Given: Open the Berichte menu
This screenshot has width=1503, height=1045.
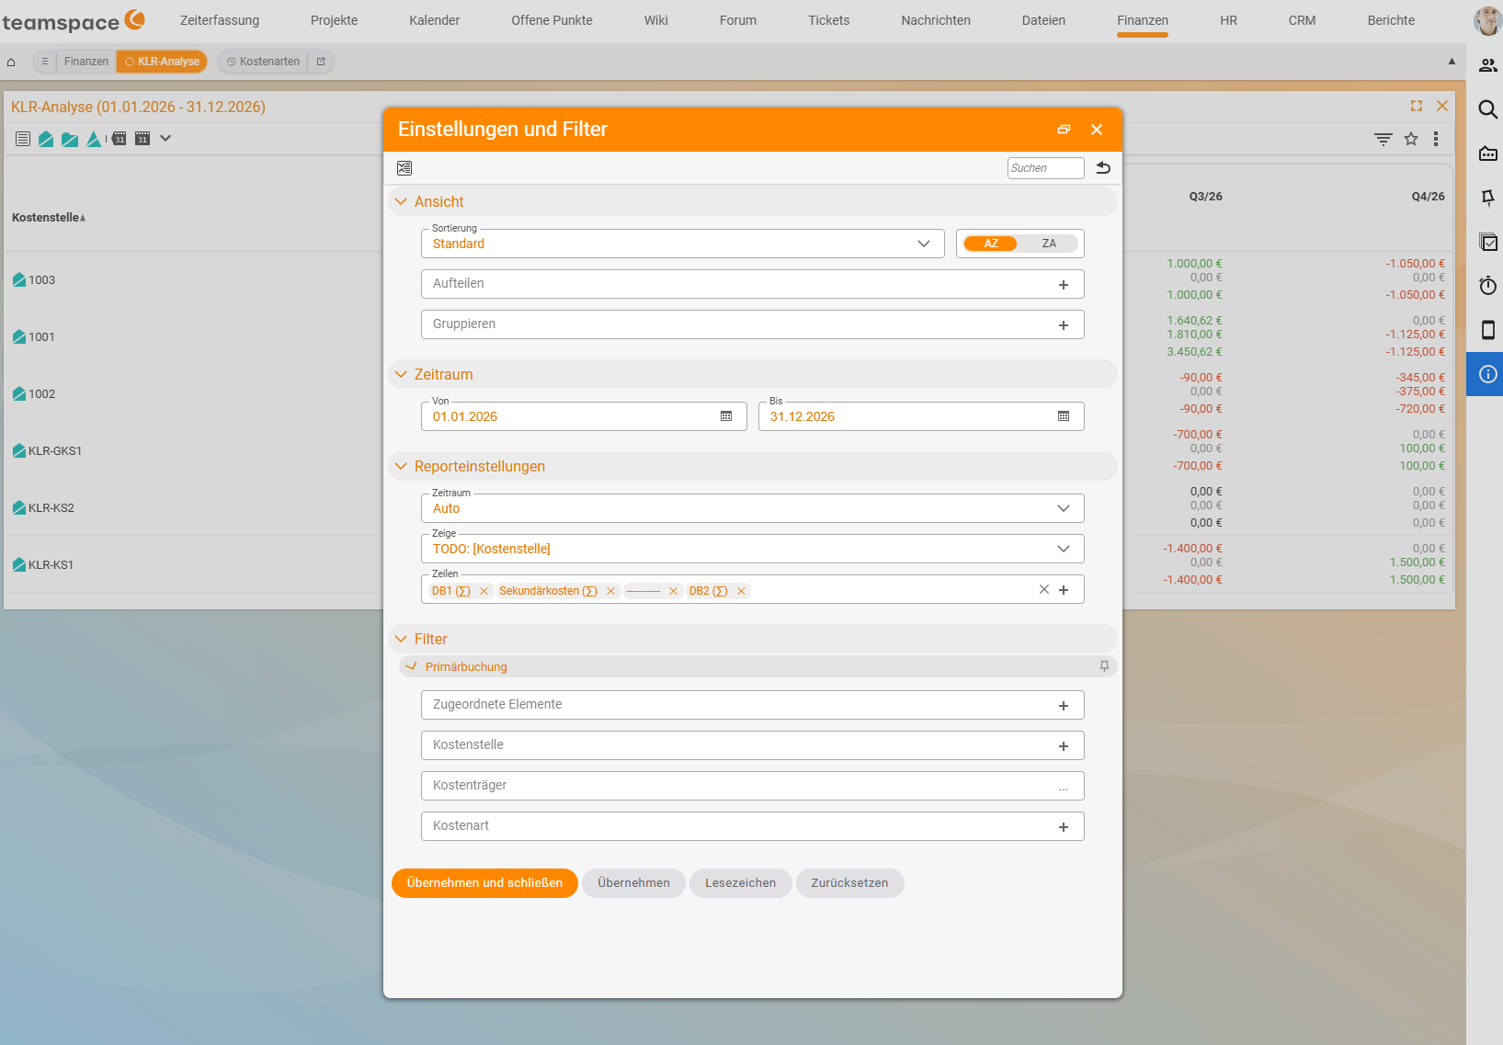Looking at the screenshot, I should pos(1391,20).
